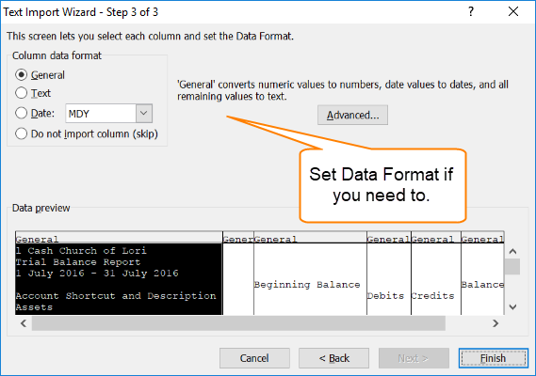Click the preview scroll down arrow
Screen dimensions: 536x376
click(x=512, y=306)
